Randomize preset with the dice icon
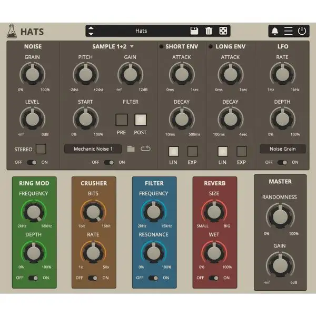The height and width of the screenshot is (316, 316). [x=223, y=31]
